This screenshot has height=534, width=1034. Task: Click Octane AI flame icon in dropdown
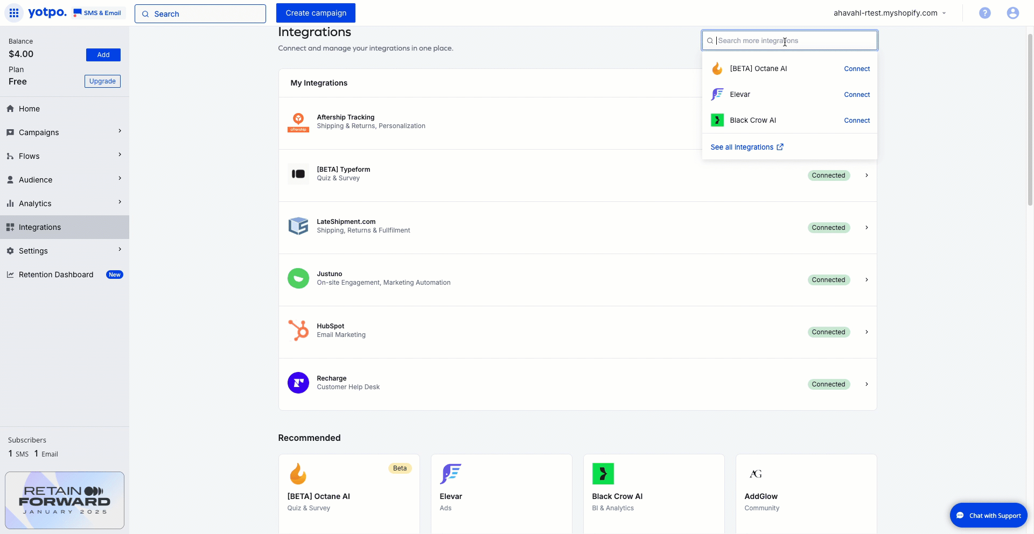click(717, 68)
